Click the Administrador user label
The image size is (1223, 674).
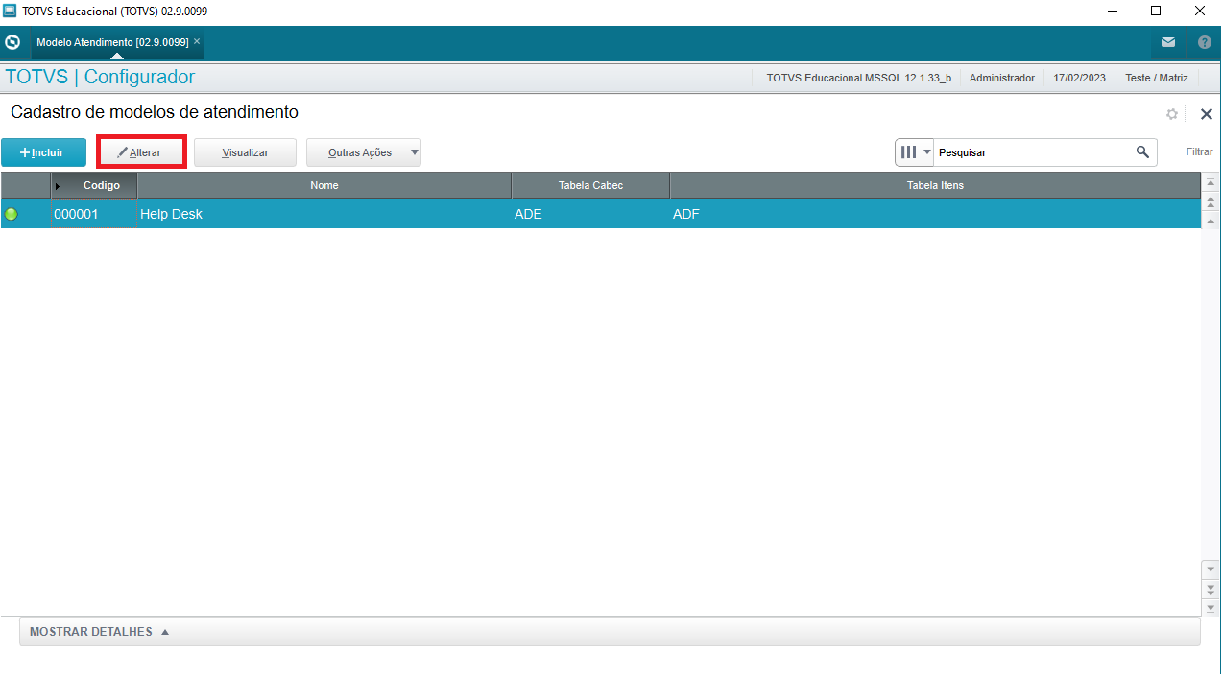[1001, 78]
